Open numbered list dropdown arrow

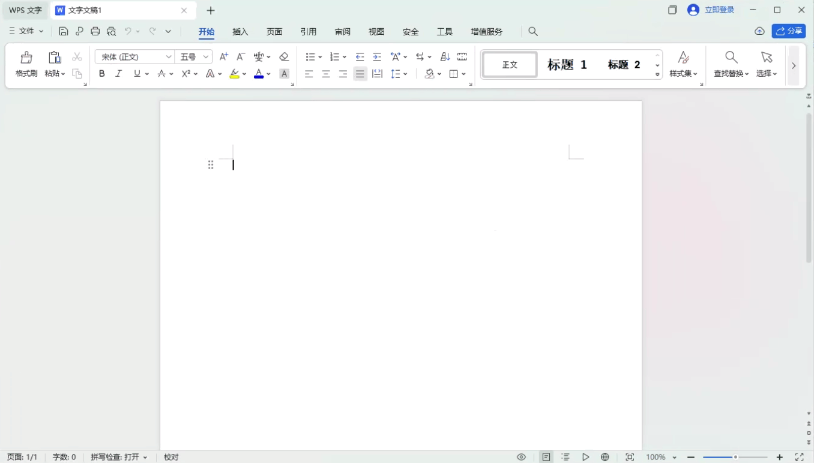point(344,57)
